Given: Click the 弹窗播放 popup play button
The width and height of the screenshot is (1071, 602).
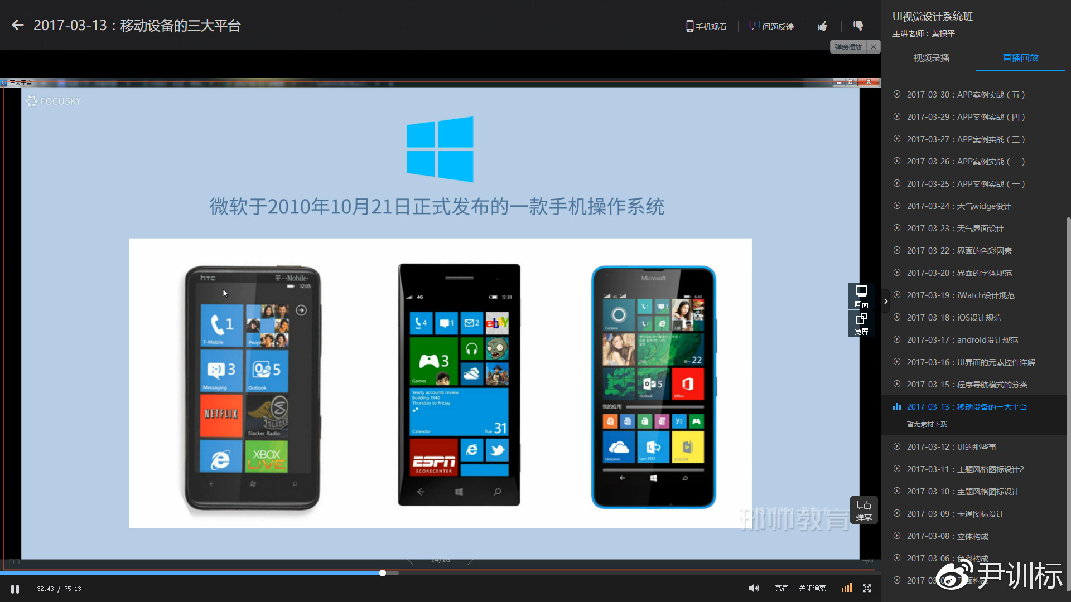Looking at the screenshot, I should click(x=848, y=47).
